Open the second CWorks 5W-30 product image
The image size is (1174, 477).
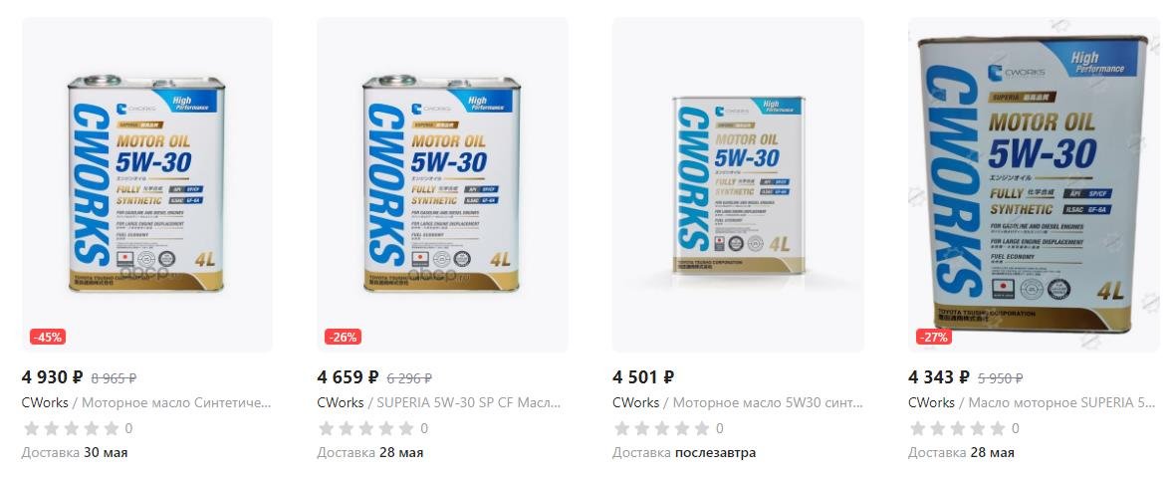click(442, 184)
